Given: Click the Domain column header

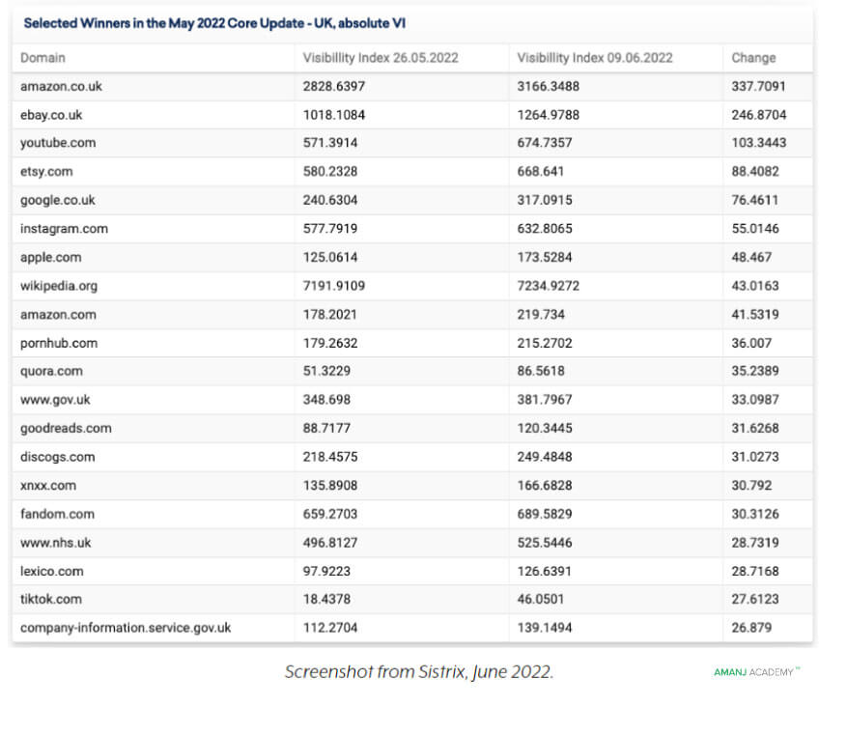Looking at the screenshot, I should (x=42, y=58).
